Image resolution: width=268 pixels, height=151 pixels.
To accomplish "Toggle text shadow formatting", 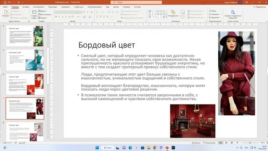I will [66, 17].
